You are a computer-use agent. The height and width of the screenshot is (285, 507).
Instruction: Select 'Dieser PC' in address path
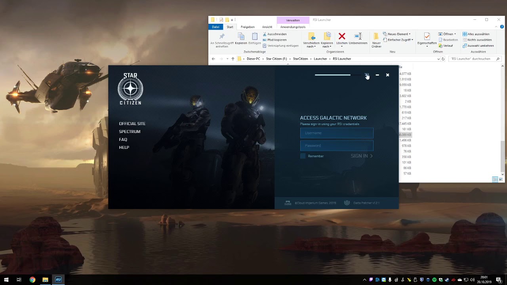(253, 59)
